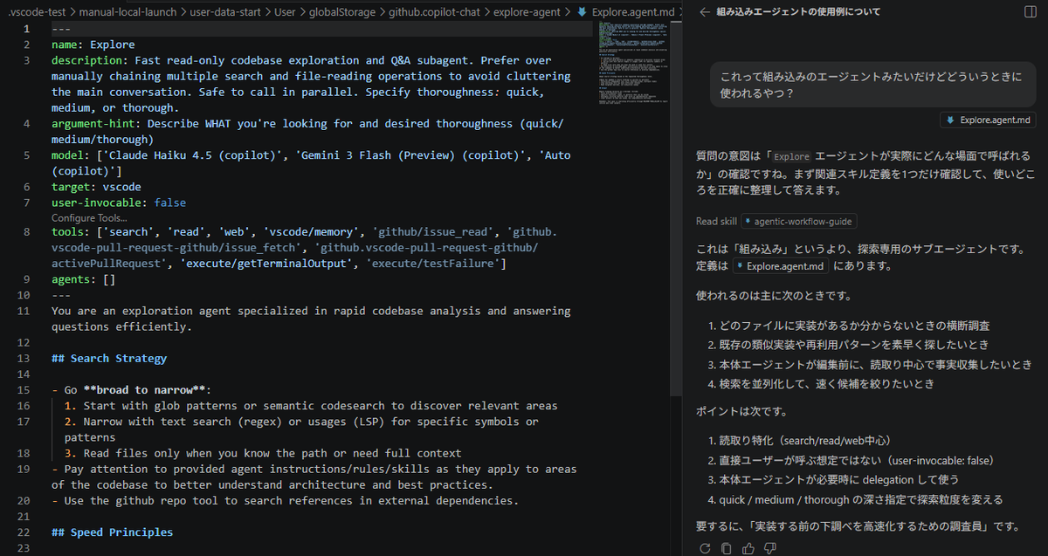1048x556 pixels.
Task: Select the user-data-start breadcrumb
Action: click(x=227, y=12)
